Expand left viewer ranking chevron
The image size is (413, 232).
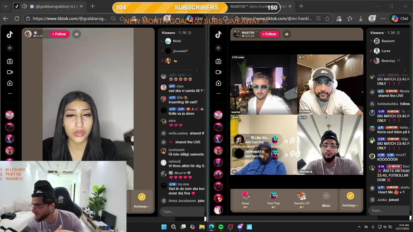tap(196, 70)
